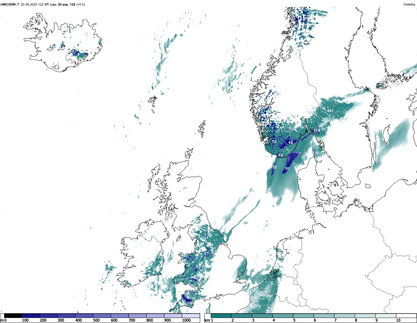Click the 46 visibility value over north Wales
This screenshot has width=417, height=323.
(185, 256)
